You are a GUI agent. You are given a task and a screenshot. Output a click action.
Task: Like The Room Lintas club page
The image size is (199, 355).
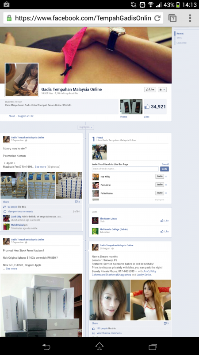(165, 221)
